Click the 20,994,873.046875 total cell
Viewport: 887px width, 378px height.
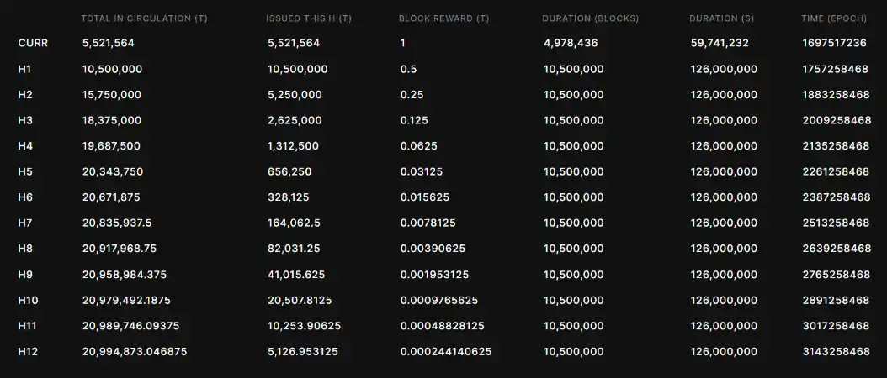(135, 352)
